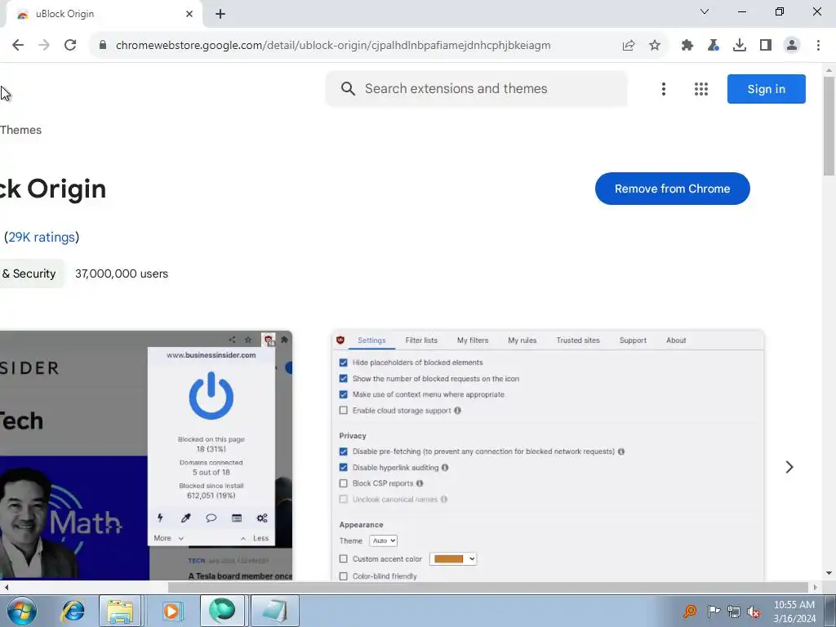The height and width of the screenshot is (627, 836).
Task: Show next screenshot with right arrow
Action: click(x=789, y=467)
